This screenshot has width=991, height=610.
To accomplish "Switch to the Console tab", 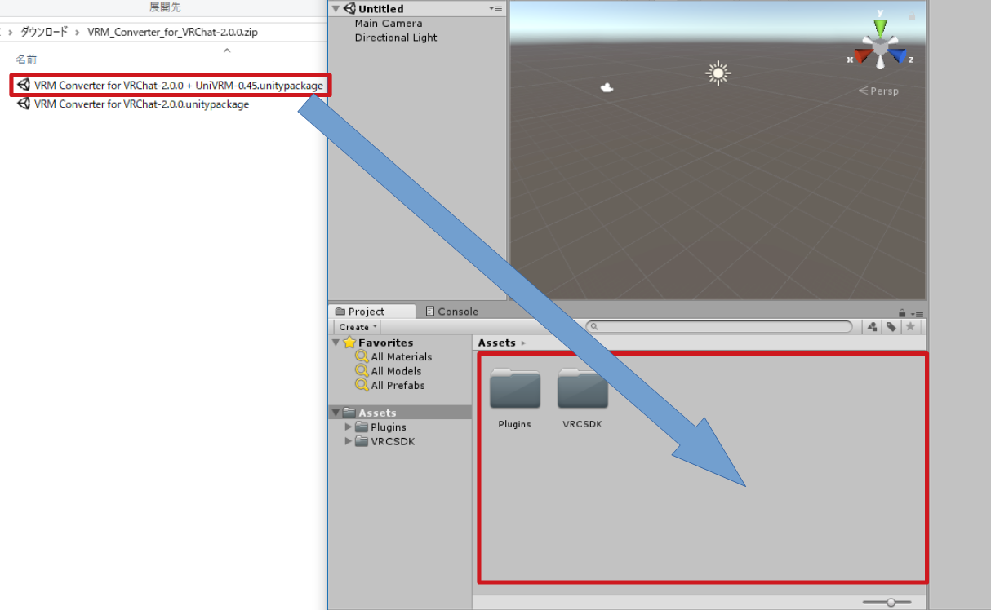I will coord(451,312).
